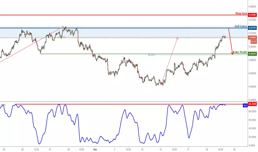The width and height of the screenshot is (258, 152).
Task: Click the 96.7648 stochastic value tag
Action: pyautogui.click(x=252, y=104)
